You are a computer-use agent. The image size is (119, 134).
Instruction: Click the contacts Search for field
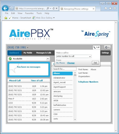tap(64, 69)
